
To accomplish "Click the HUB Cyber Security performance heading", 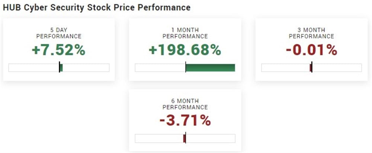I will (97, 7).
